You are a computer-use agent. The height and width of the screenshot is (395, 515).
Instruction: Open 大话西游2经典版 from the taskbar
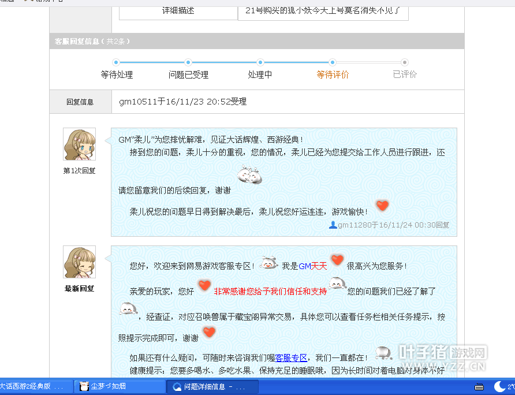tap(33, 386)
